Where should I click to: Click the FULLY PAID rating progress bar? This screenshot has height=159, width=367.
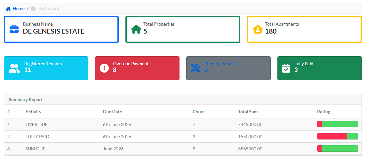coord(338,136)
